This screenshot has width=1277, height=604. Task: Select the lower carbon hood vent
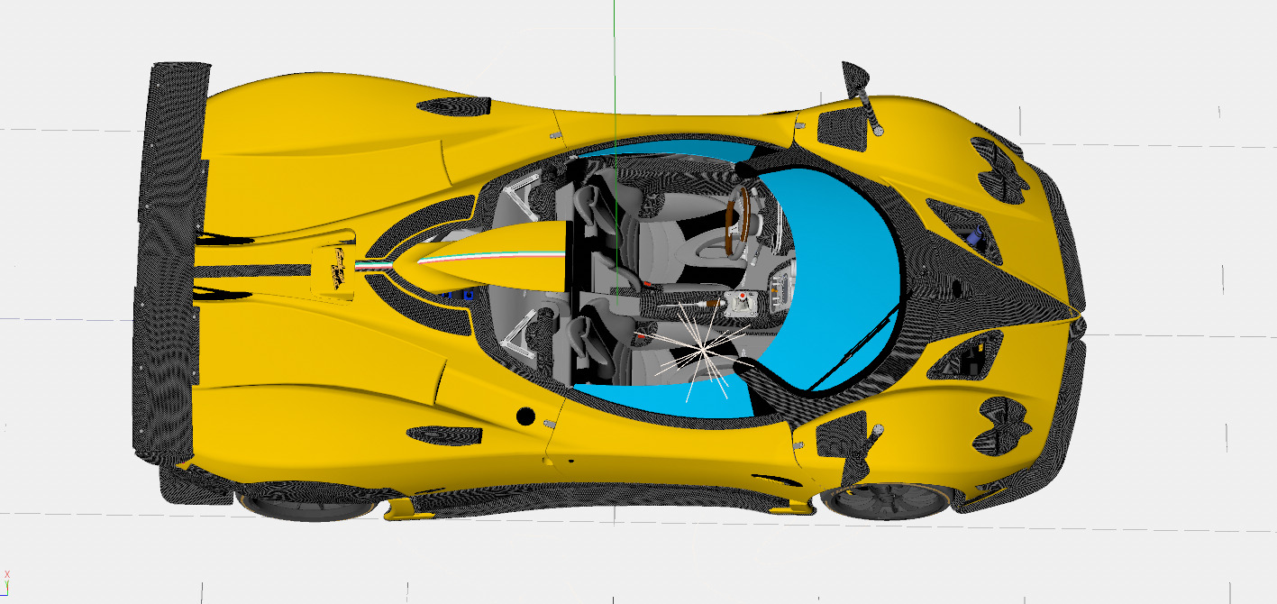coord(964,355)
